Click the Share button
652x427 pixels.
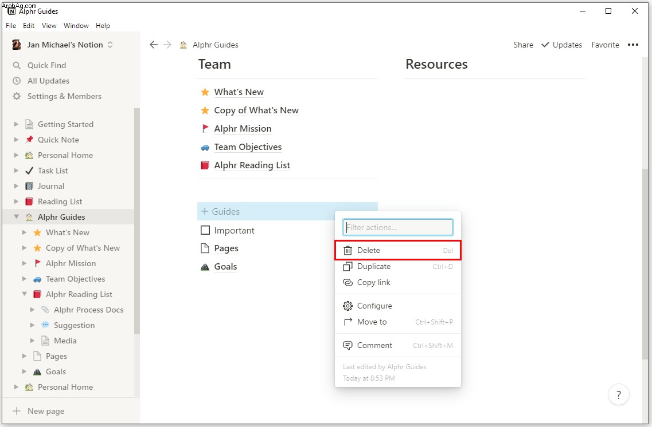523,45
